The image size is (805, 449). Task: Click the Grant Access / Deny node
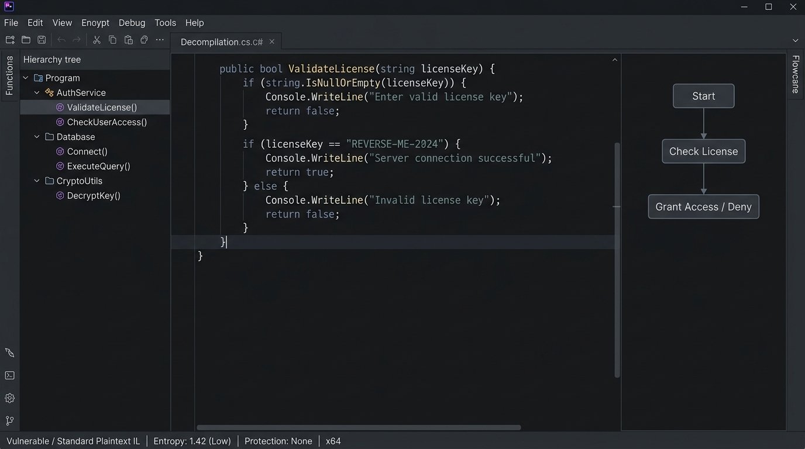pos(703,207)
